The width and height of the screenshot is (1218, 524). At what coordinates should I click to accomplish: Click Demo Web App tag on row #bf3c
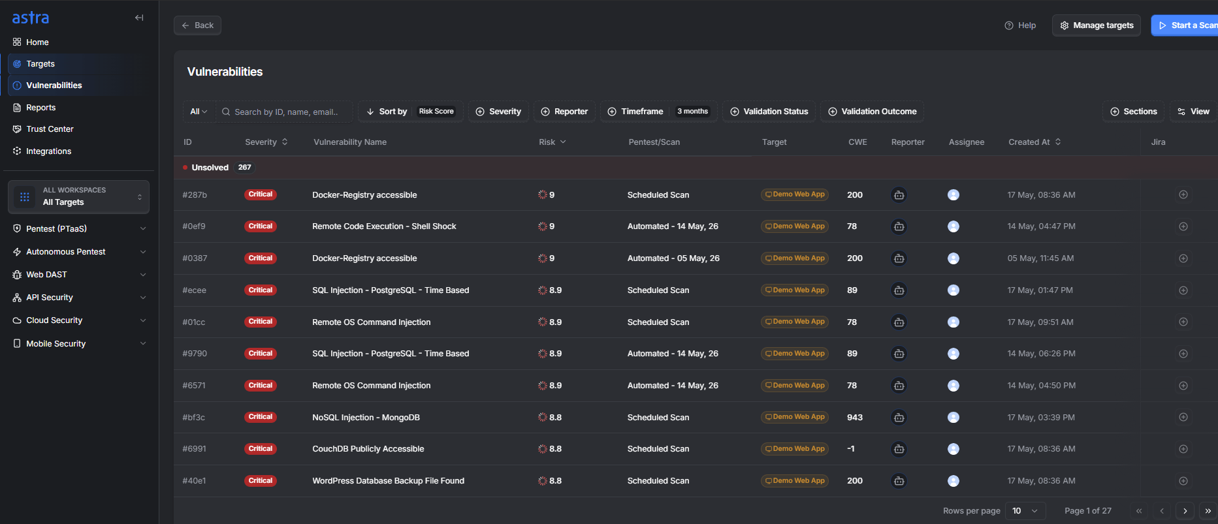coord(795,417)
